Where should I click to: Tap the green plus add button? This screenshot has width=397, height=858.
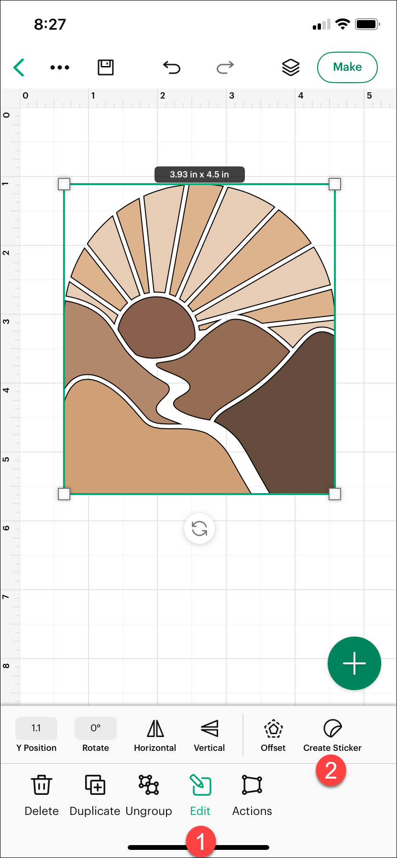[354, 663]
